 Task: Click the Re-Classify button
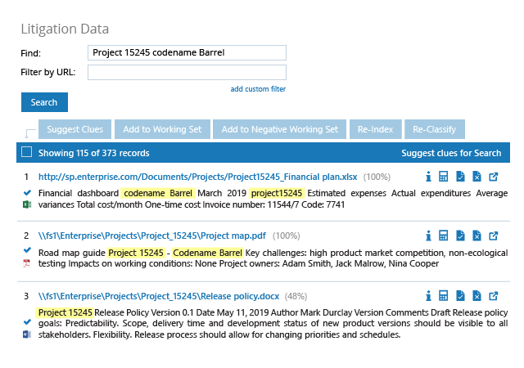click(435, 129)
